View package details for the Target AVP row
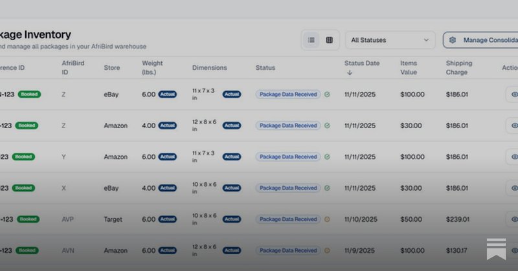Viewport: 518px width, 271px height. pos(512,219)
